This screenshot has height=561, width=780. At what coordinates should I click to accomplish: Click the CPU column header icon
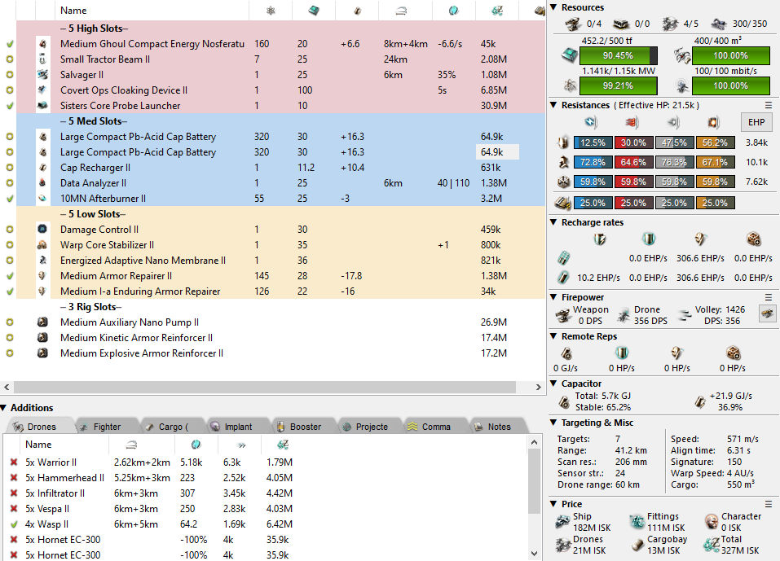tap(313, 11)
